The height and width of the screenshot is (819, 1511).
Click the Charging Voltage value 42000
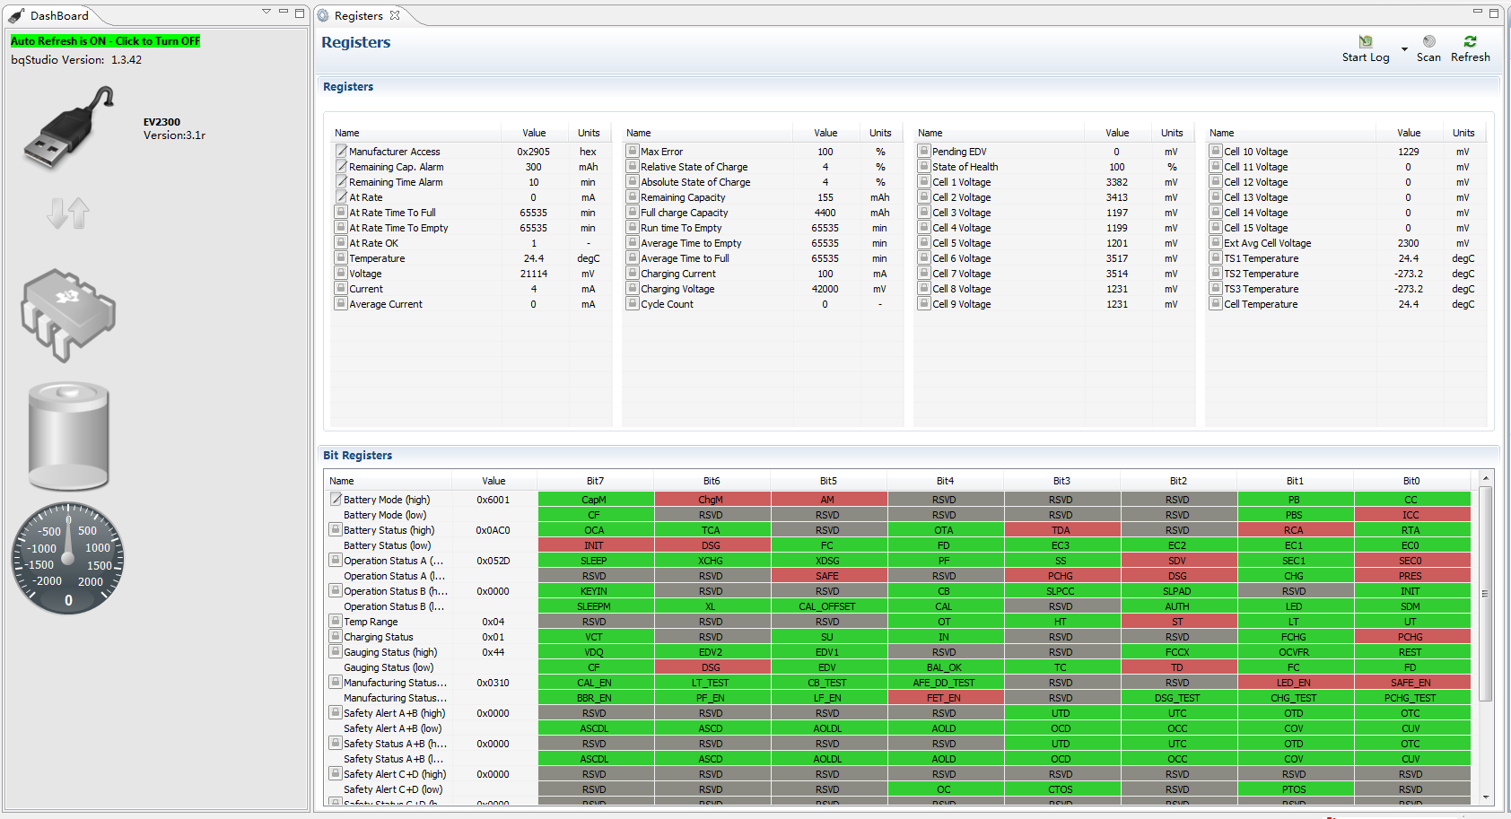click(825, 289)
